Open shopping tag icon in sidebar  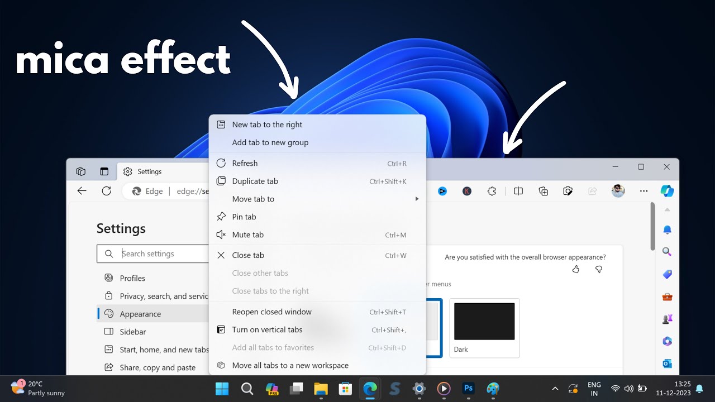tap(667, 274)
